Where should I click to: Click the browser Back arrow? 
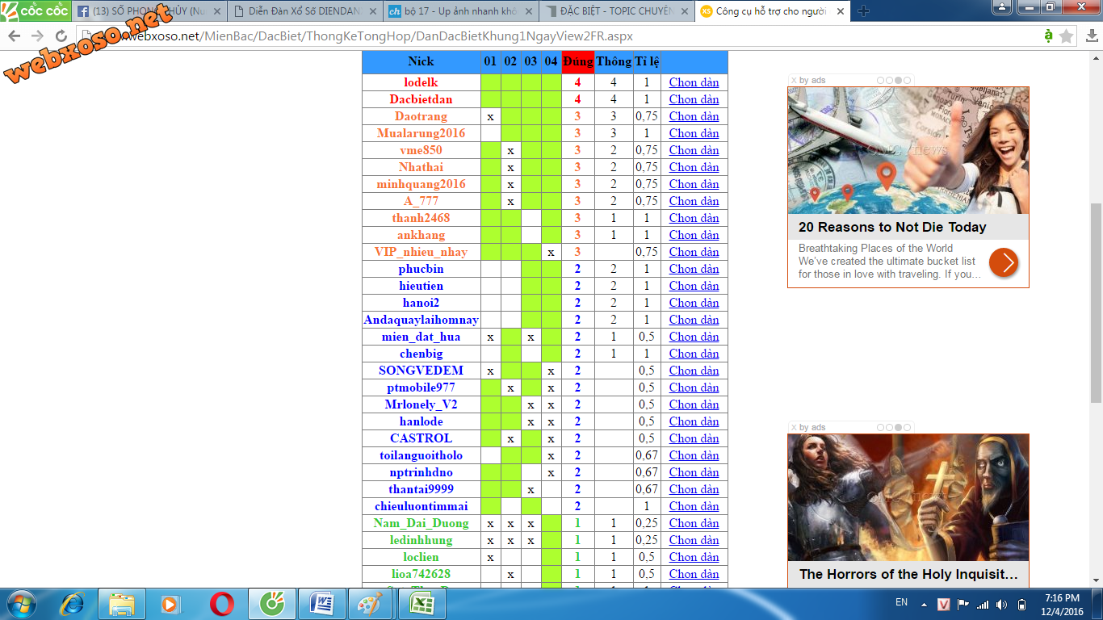pos(14,36)
